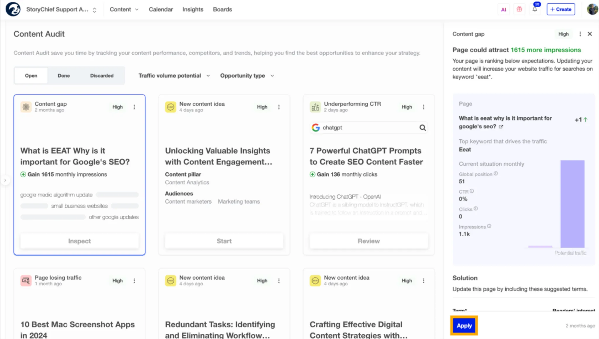Click the search magnifier in the chatgpt preview
The width and height of the screenshot is (599, 339).
click(423, 127)
